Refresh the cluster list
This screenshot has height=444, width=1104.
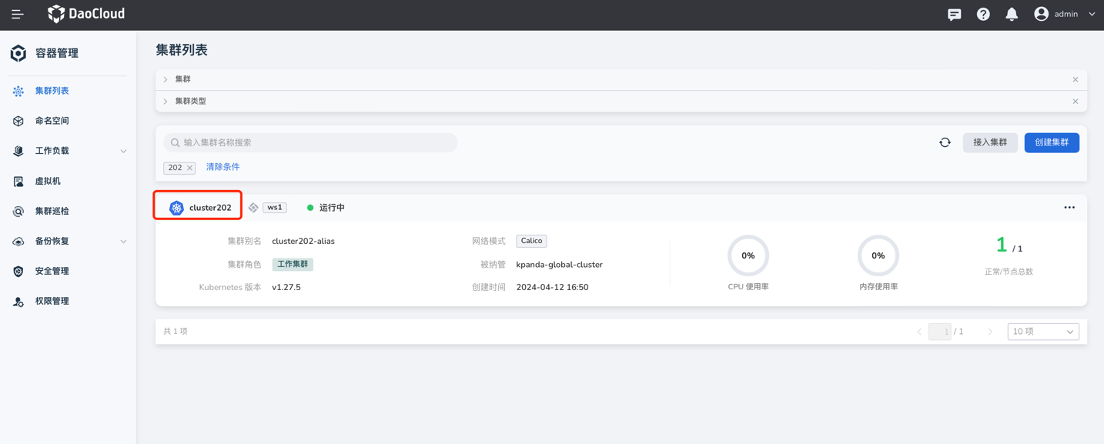[945, 142]
